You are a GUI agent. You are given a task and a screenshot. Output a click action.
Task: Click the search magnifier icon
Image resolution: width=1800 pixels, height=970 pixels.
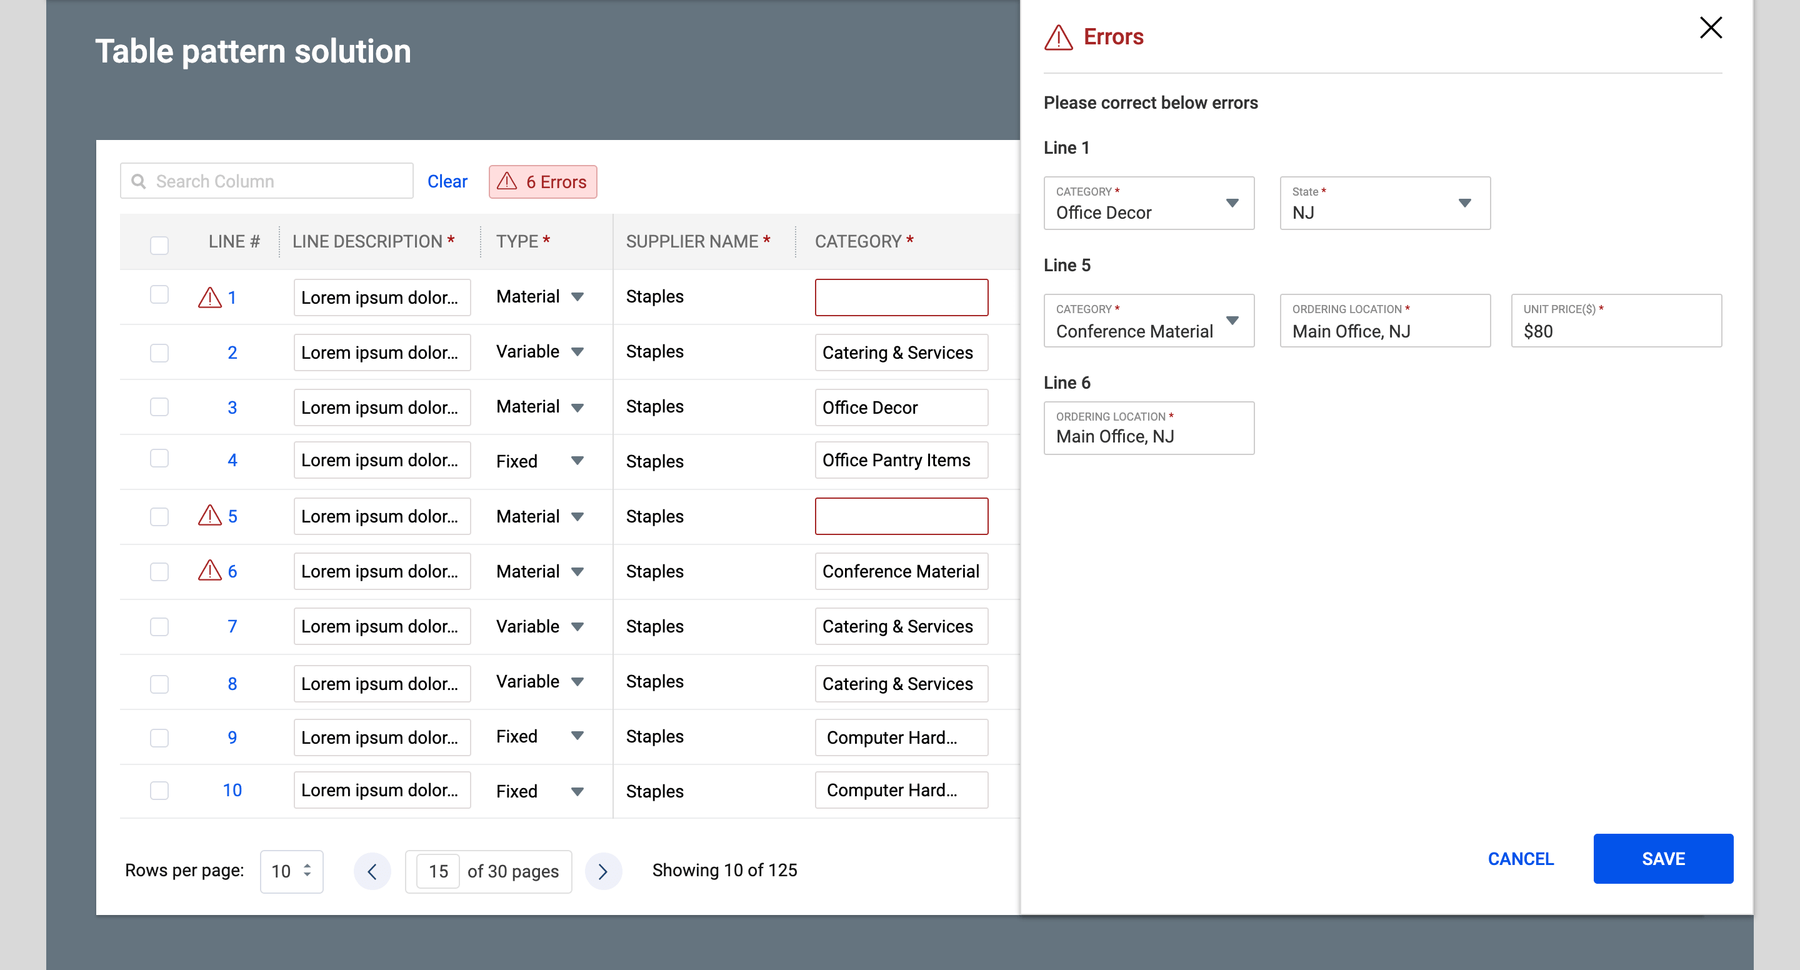click(x=138, y=182)
